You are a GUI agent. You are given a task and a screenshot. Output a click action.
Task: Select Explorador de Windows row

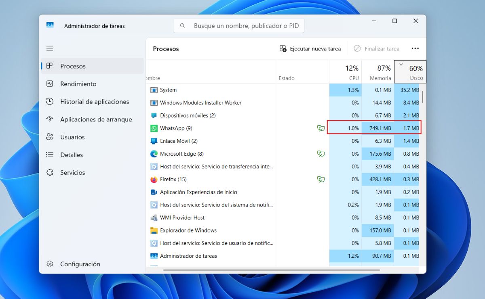click(x=283, y=230)
